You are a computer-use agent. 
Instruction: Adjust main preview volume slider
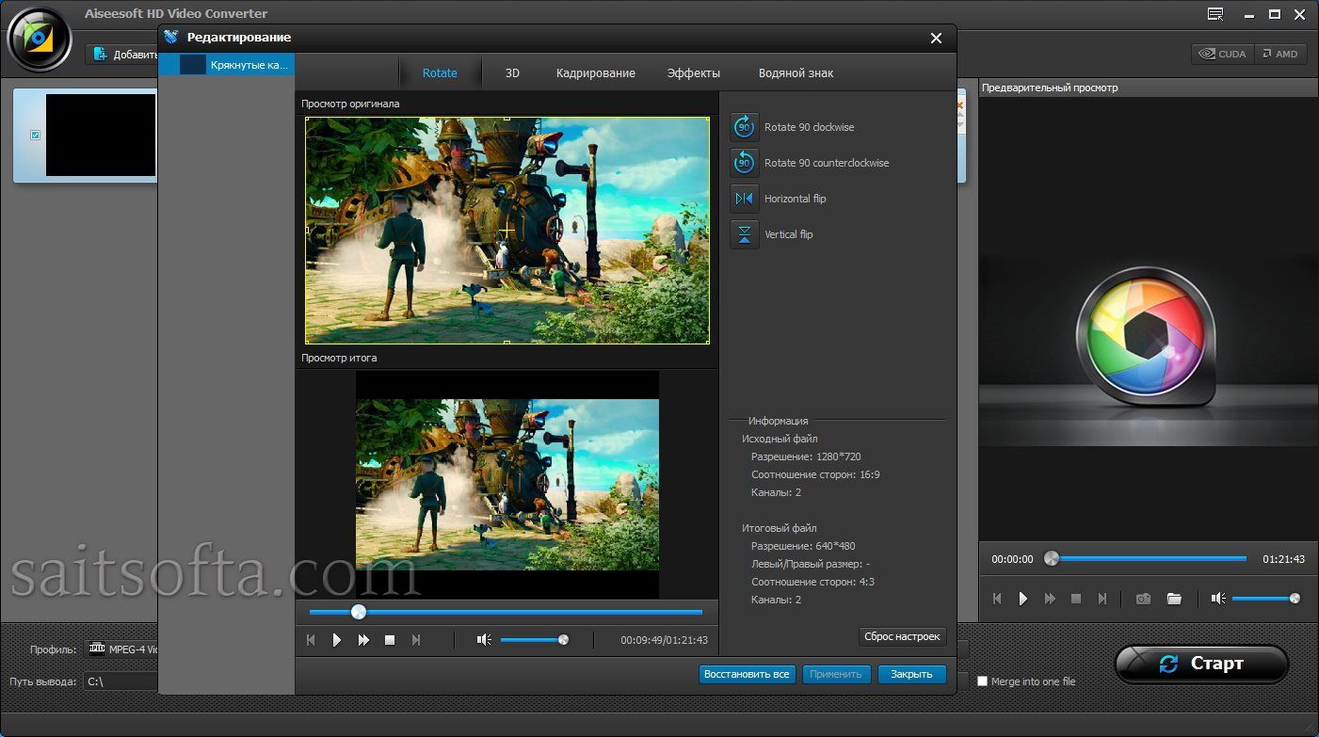(x=1266, y=599)
